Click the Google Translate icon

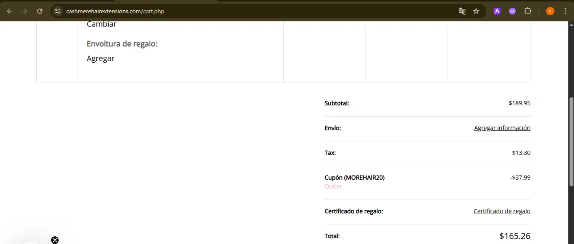point(463,11)
